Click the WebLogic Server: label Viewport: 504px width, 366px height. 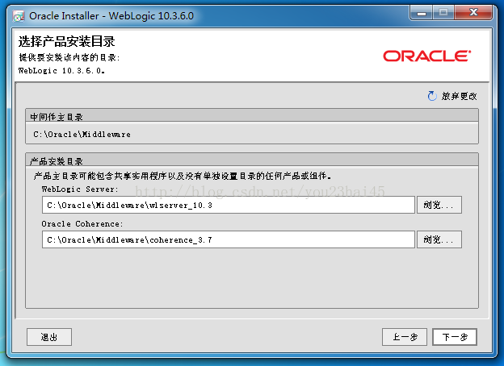[x=80, y=189]
